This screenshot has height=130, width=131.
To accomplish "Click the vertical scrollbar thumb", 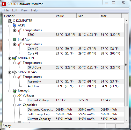I will (x=126, y=65).
